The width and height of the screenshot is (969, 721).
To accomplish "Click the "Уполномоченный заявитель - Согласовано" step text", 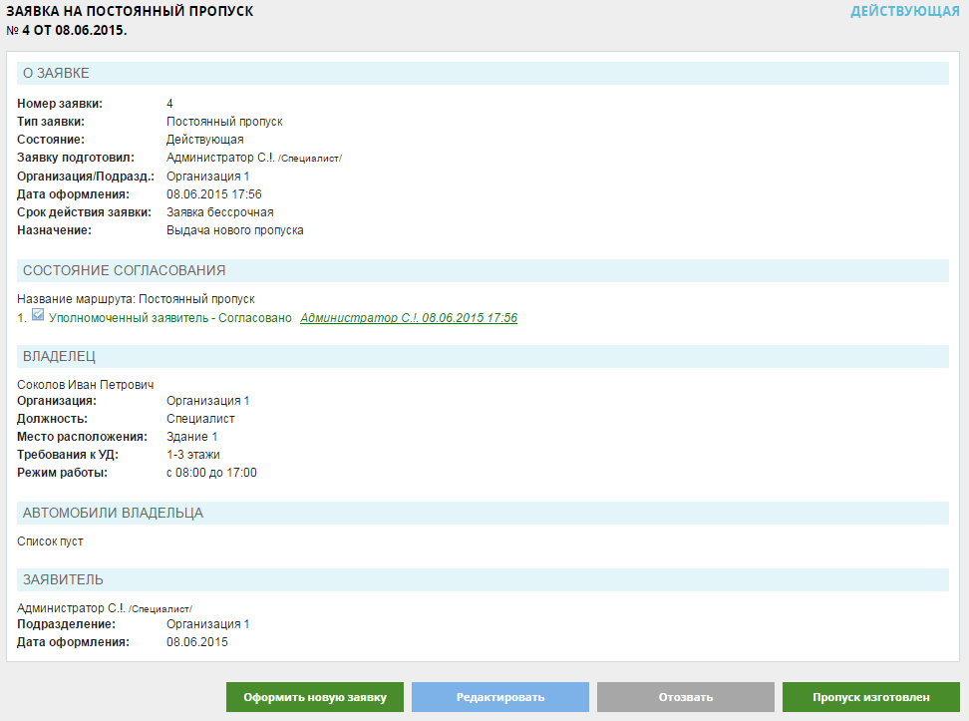I will pos(170,318).
